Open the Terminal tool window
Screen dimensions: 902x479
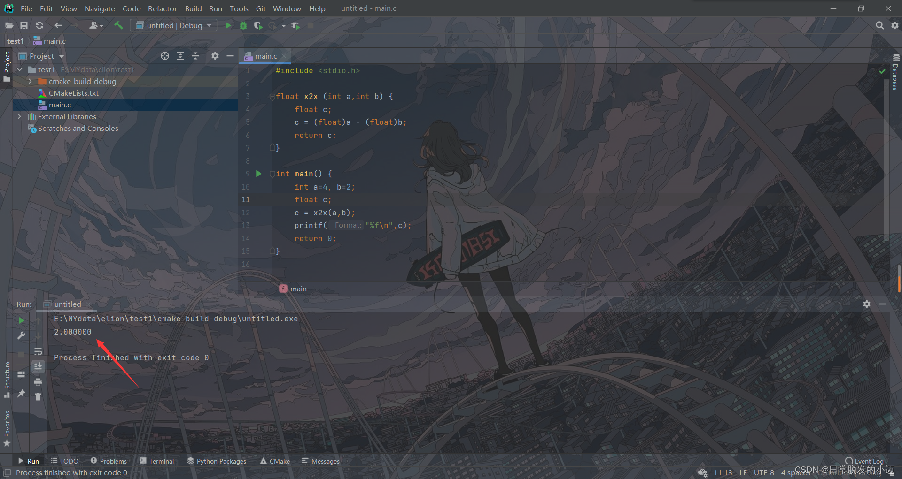157,461
